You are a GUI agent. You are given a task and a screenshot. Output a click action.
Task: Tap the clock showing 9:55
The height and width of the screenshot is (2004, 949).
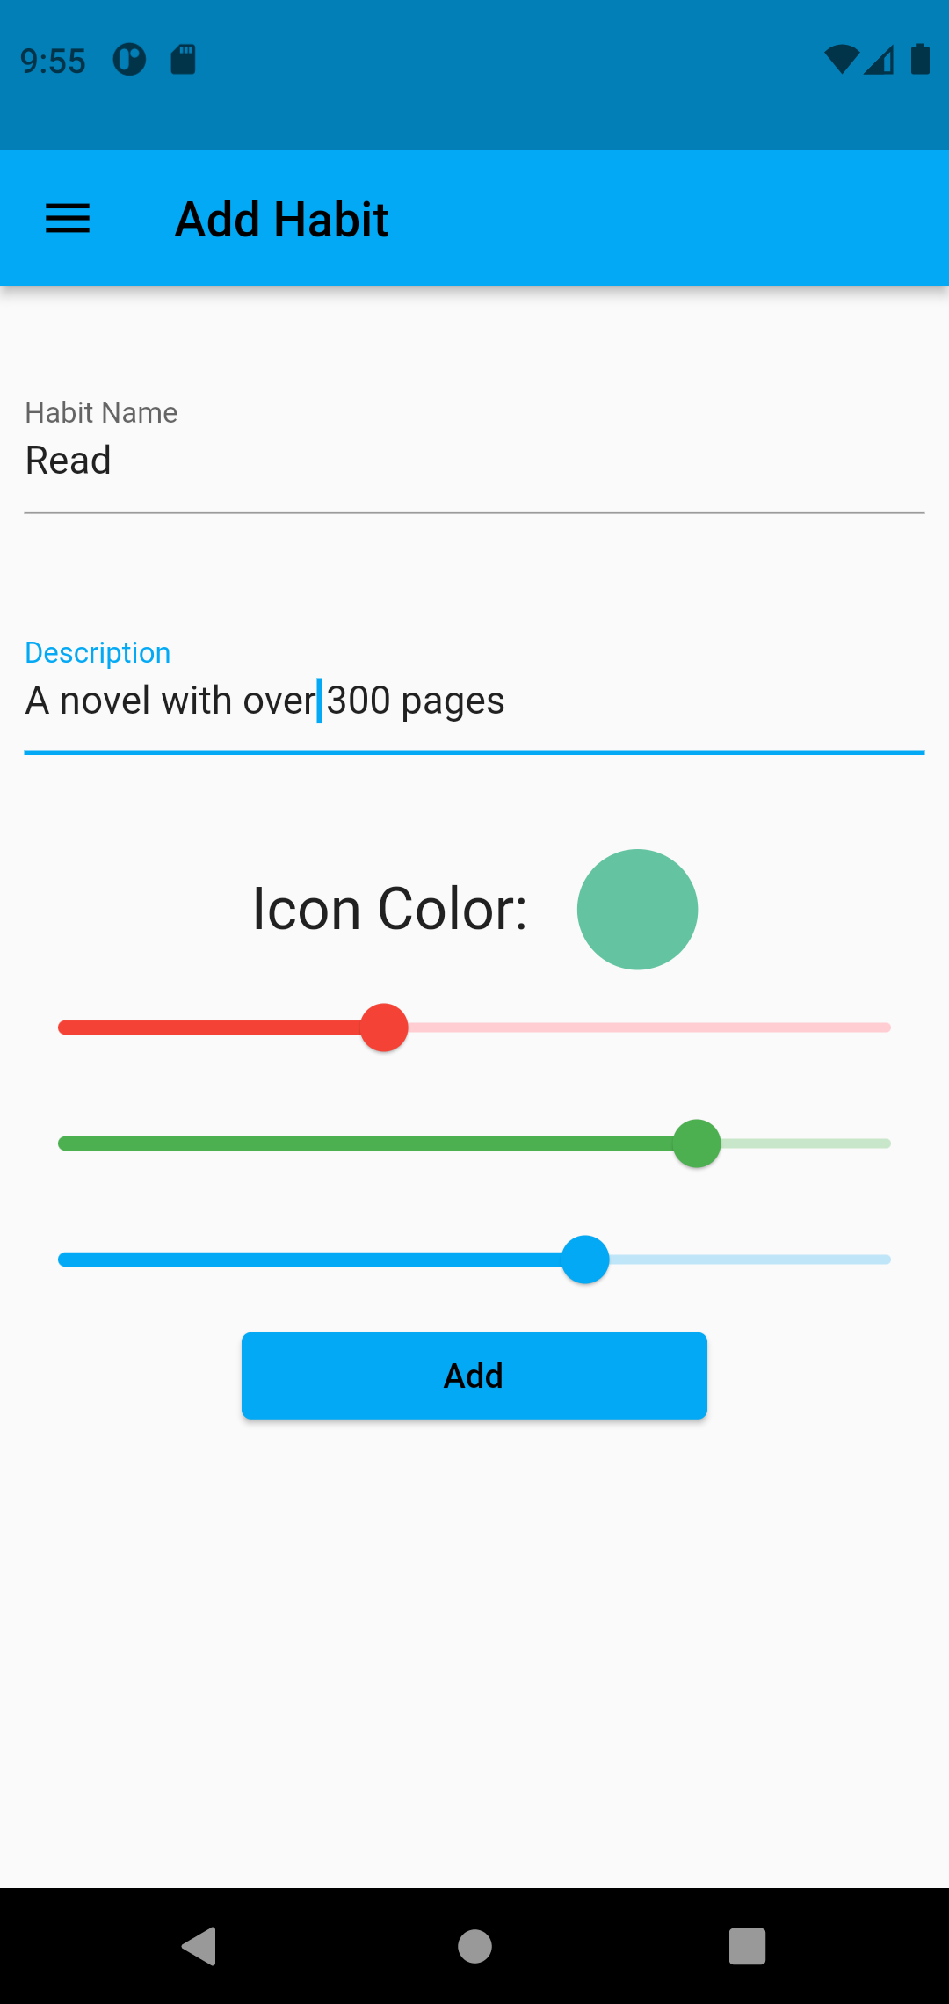click(x=53, y=61)
